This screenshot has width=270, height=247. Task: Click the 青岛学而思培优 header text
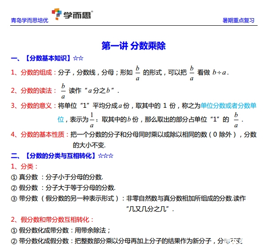click(x=29, y=21)
